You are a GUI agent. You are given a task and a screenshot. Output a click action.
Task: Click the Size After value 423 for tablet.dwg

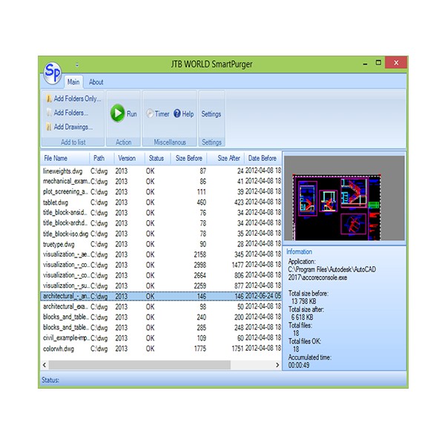pyautogui.click(x=239, y=202)
